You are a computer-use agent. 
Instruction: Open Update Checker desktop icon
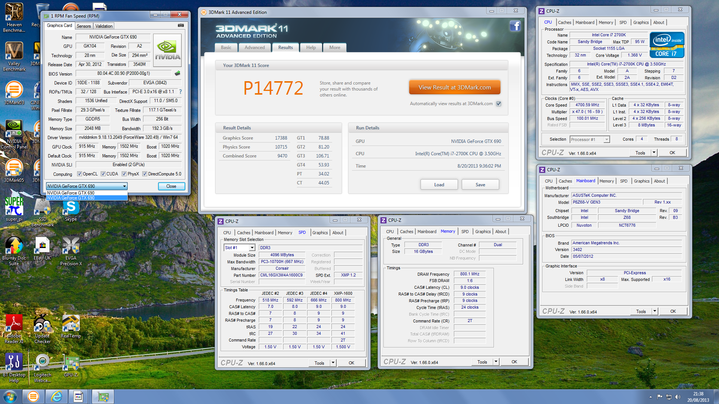(42, 329)
